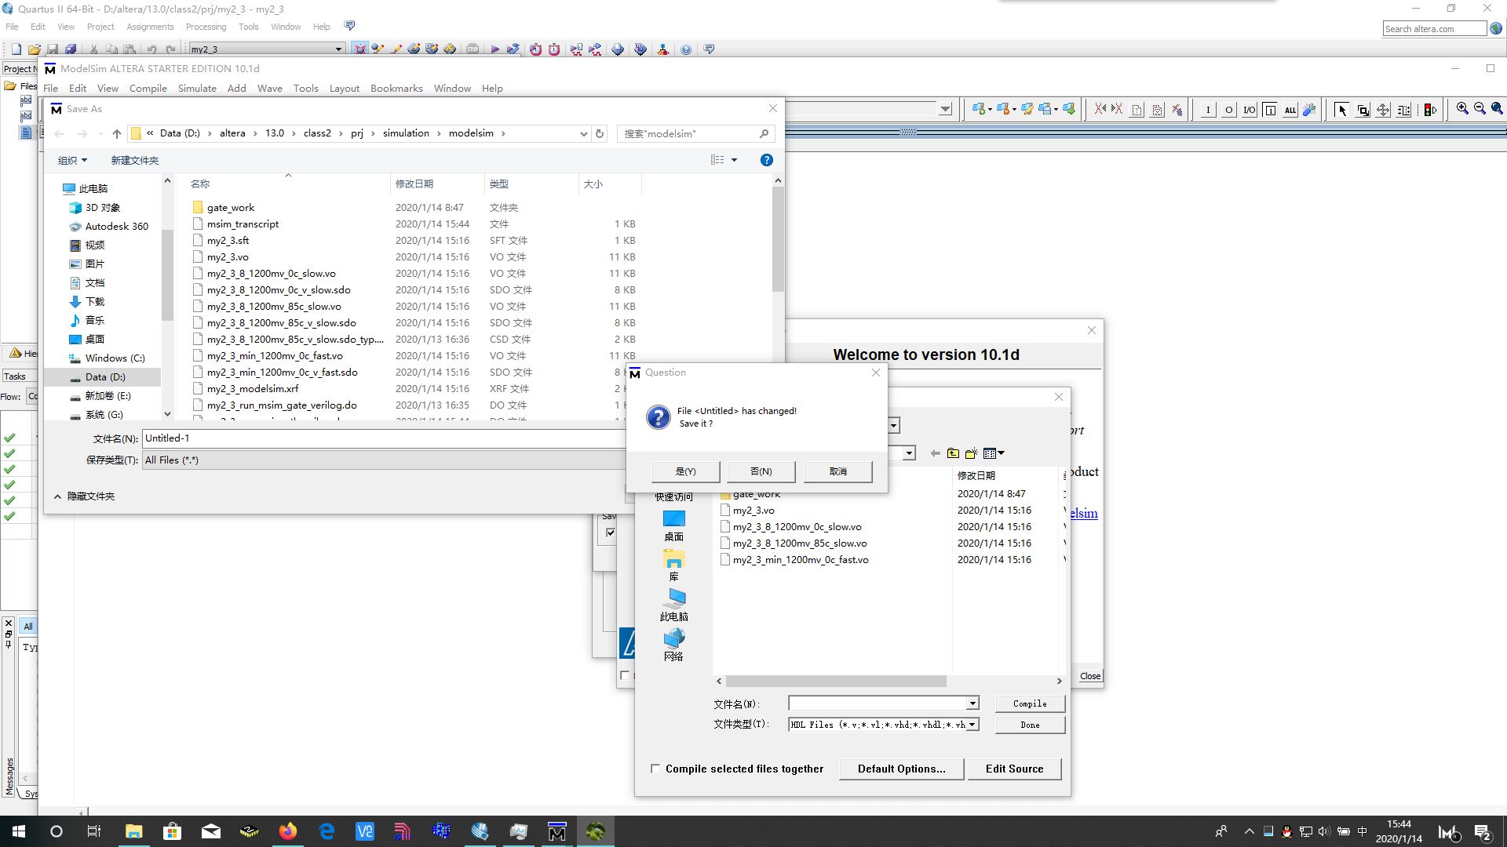Open ModelSim Wave menu
The image size is (1507, 847).
[270, 89]
